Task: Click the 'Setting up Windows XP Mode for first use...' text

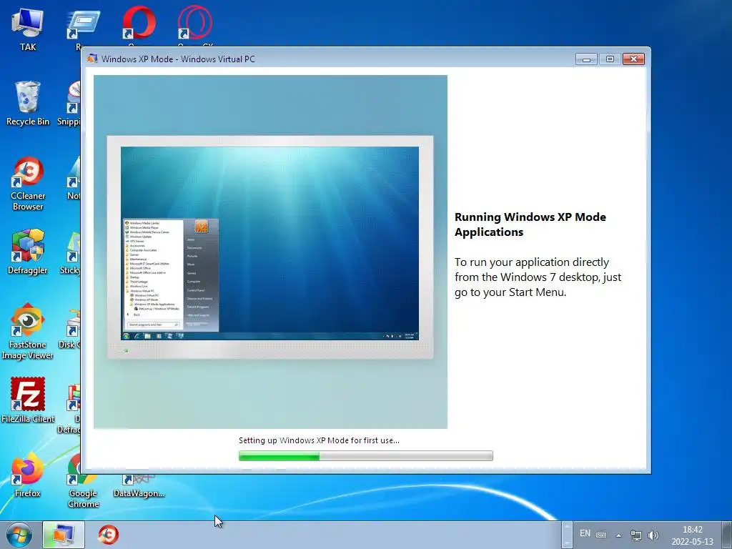Action: [319, 440]
